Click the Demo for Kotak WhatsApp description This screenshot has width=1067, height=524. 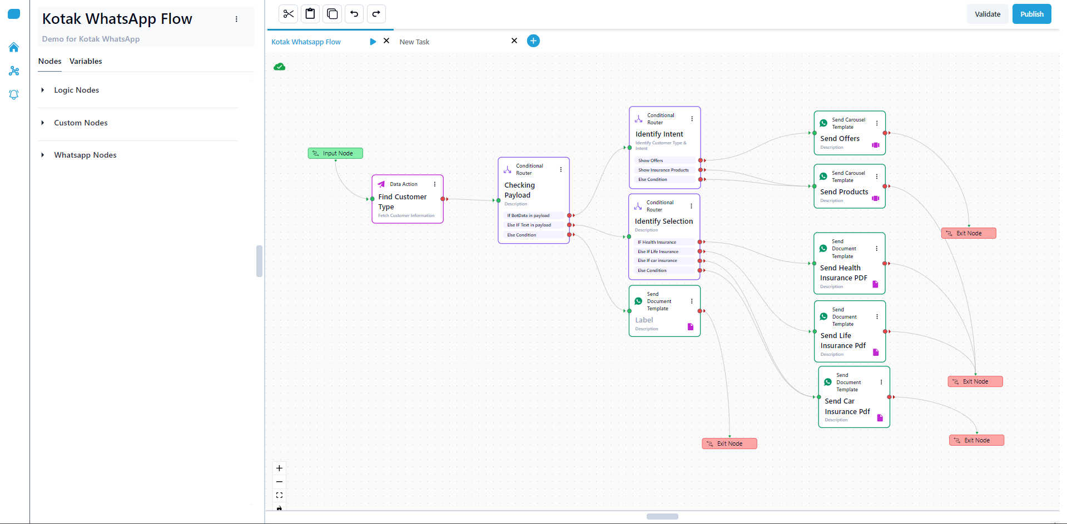click(x=91, y=39)
